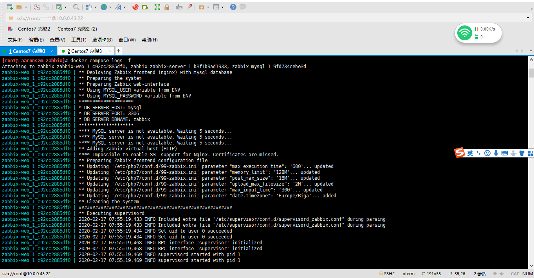Click the disconnect session icon
This screenshot has height=278, width=534.
[x=37, y=7]
